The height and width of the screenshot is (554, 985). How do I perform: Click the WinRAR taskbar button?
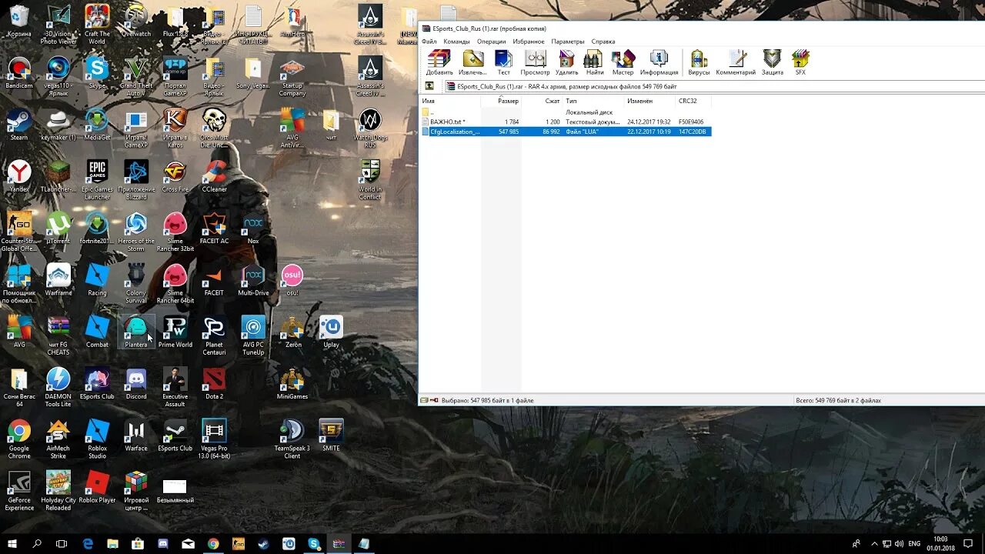tap(339, 543)
